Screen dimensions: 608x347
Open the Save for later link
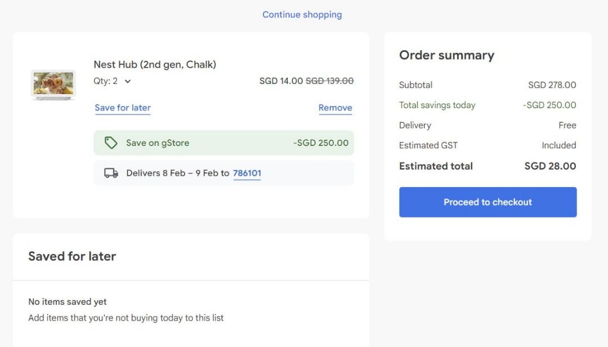122,108
